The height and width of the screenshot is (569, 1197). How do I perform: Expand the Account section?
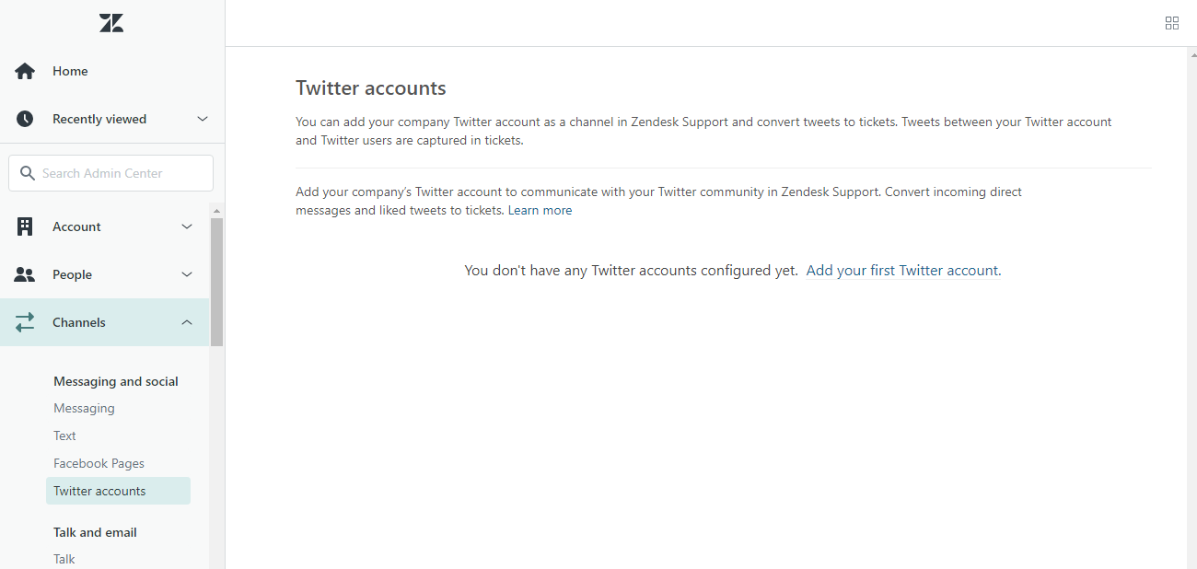(x=186, y=226)
